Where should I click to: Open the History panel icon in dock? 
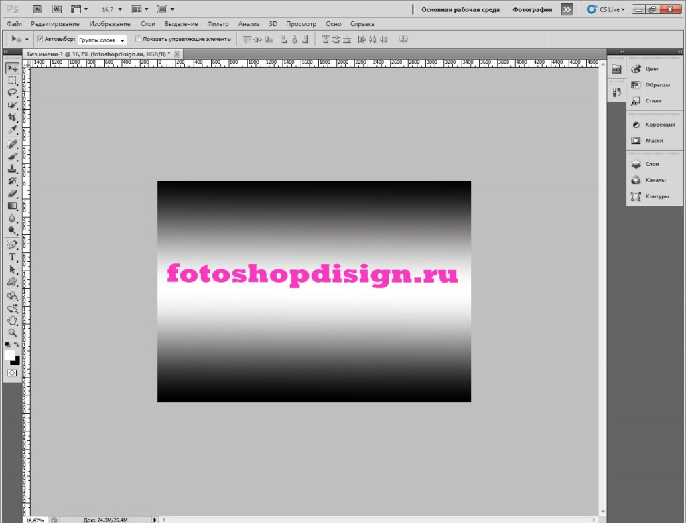pyautogui.click(x=616, y=92)
